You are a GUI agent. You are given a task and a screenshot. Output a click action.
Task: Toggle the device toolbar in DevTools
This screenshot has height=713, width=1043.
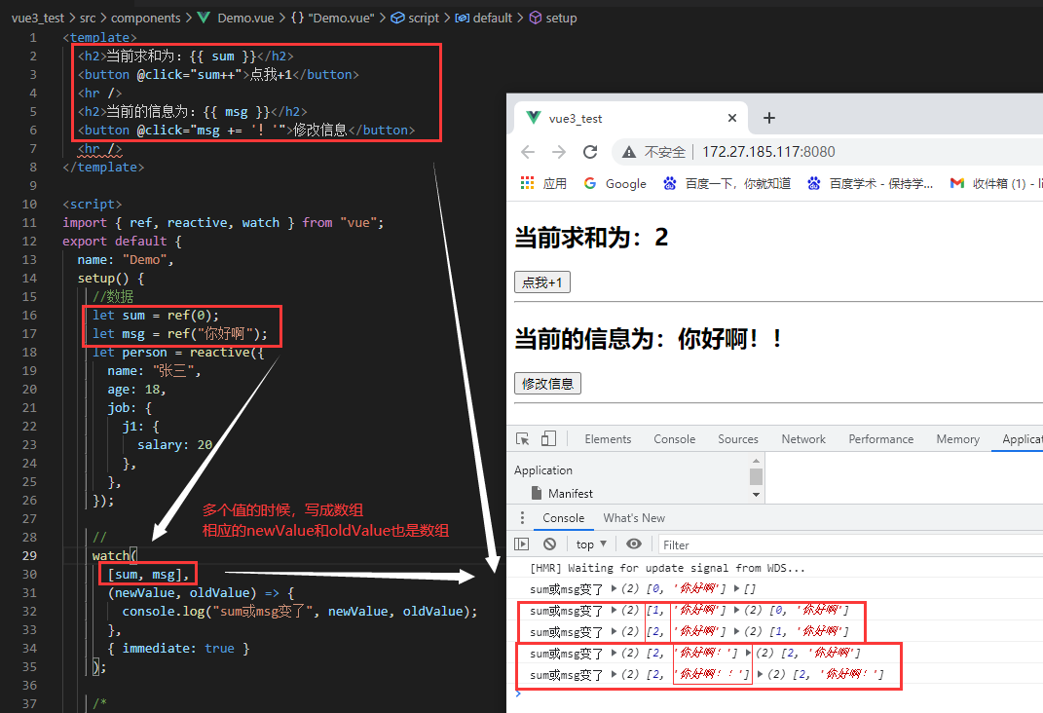click(x=546, y=438)
